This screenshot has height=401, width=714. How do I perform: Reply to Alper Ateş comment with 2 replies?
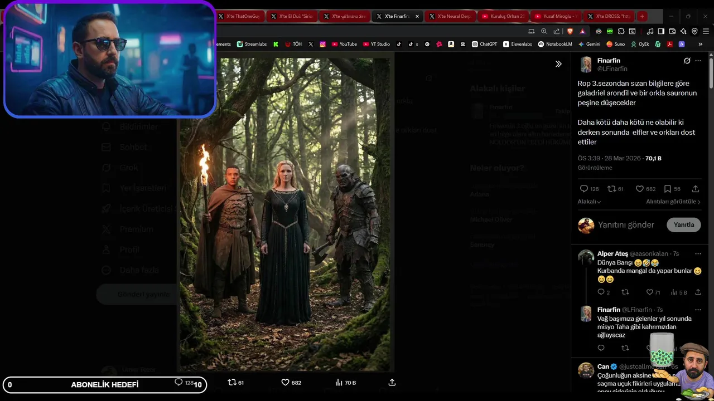604,292
